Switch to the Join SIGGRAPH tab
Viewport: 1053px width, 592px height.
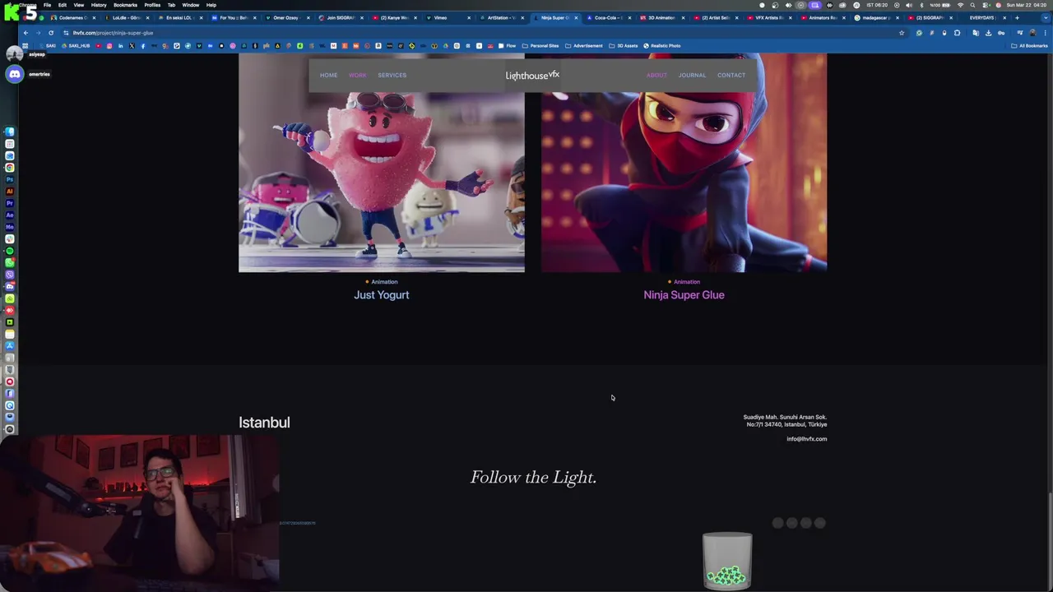[x=341, y=18]
